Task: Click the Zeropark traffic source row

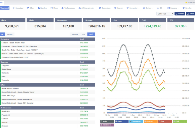Action: point(48,126)
